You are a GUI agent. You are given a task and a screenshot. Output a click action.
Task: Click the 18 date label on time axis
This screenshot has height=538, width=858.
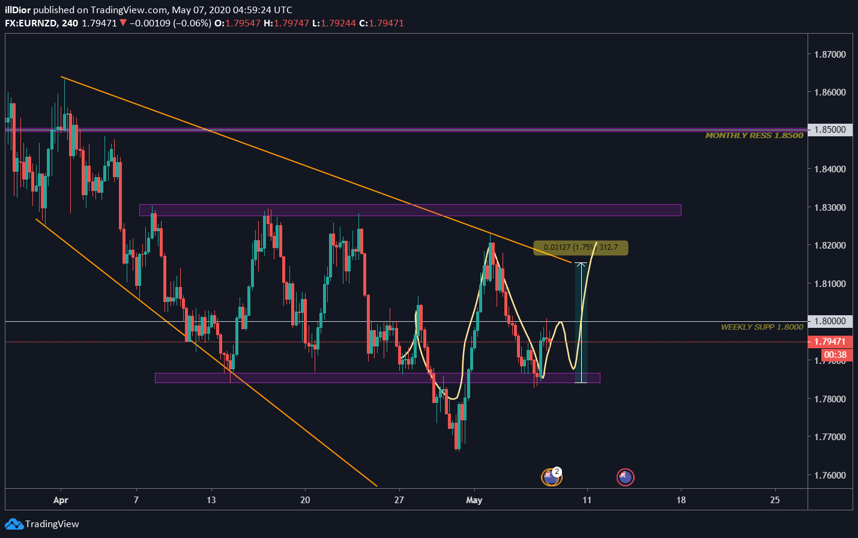pyautogui.click(x=681, y=500)
